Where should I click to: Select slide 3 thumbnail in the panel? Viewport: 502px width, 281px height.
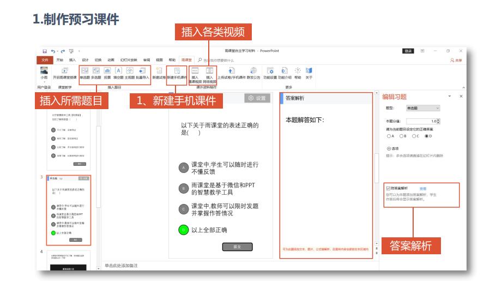(69, 210)
